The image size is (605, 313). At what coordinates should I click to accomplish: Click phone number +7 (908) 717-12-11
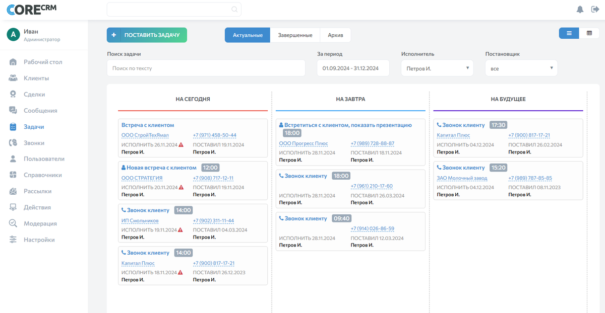click(x=213, y=178)
